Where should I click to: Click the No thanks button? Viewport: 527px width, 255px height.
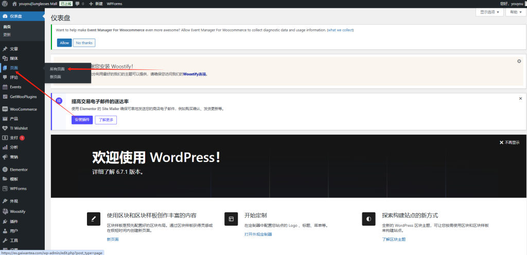pyautogui.click(x=84, y=43)
